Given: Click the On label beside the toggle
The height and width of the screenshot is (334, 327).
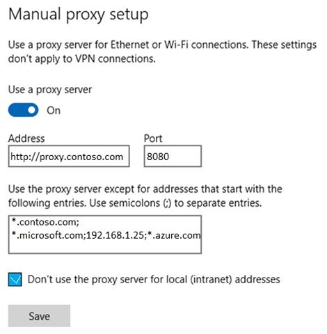Looking at the screenshot, I should (x=54, y=111).
